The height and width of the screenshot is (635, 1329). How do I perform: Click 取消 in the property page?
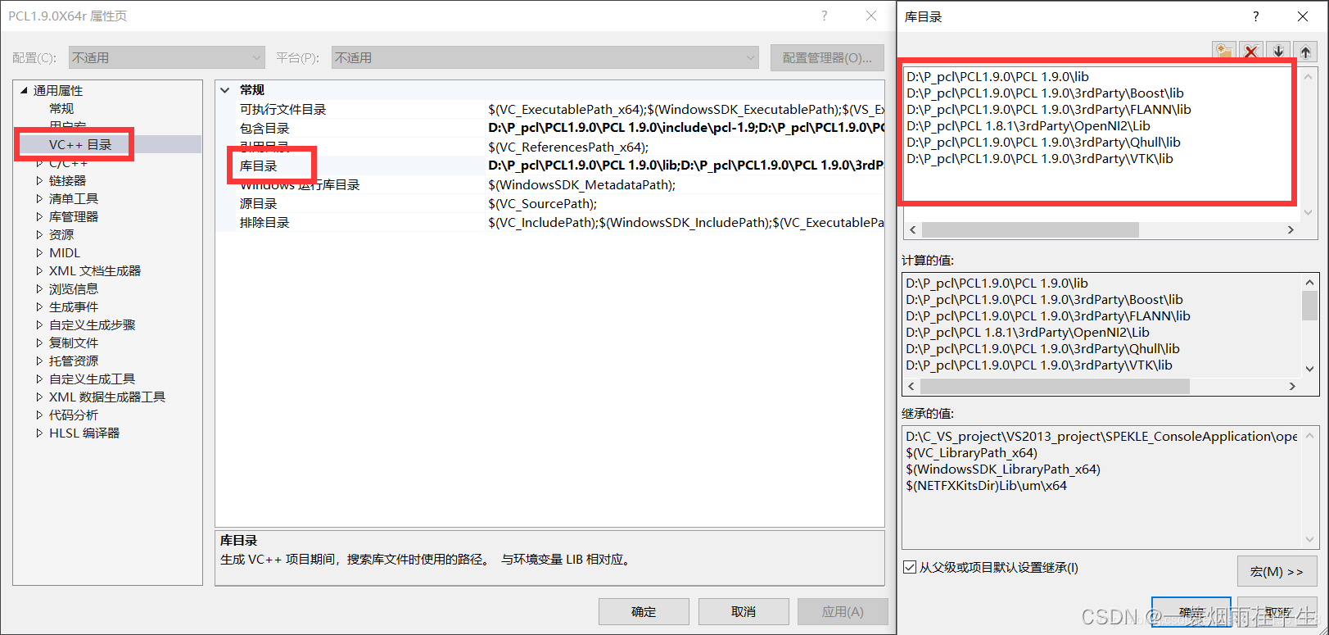click(744, 611)
